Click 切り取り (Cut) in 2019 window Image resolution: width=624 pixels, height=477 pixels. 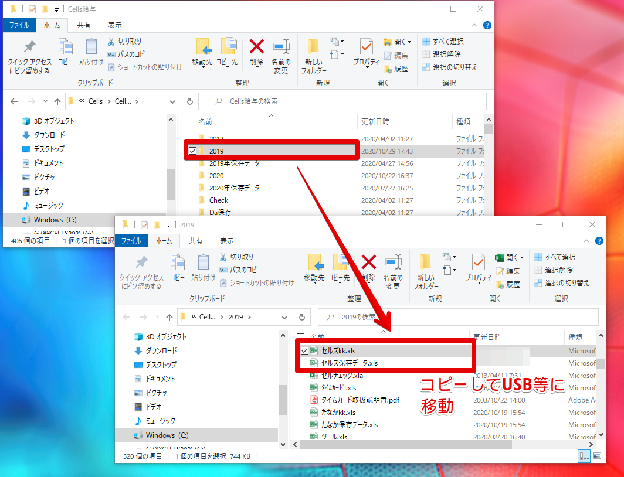[236, 257]
